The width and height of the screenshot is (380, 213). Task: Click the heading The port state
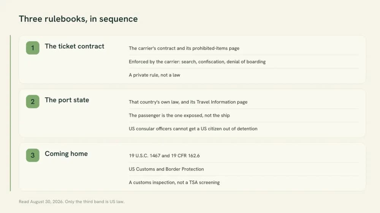67,100
